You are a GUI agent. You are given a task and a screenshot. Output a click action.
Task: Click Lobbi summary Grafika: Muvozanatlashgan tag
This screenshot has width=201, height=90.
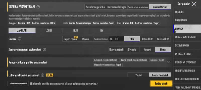pyautogui.click(x=80, y=23)
